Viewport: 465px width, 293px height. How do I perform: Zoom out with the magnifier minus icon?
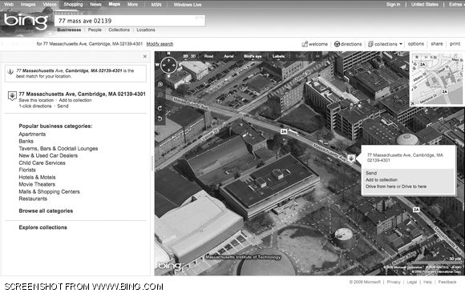[x=160, y=94]
